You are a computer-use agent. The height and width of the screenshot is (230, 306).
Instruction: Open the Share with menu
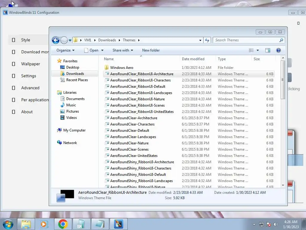click(x=123, y=50)
